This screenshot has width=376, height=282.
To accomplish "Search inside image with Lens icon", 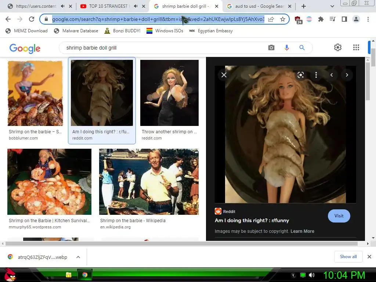I will [x=301, y=75].
